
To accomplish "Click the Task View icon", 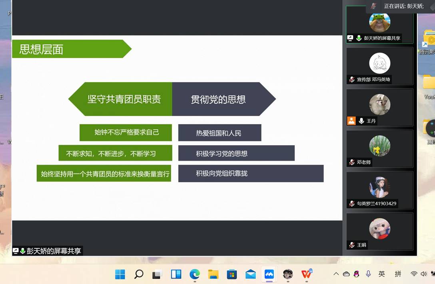I will click(157, 274).
